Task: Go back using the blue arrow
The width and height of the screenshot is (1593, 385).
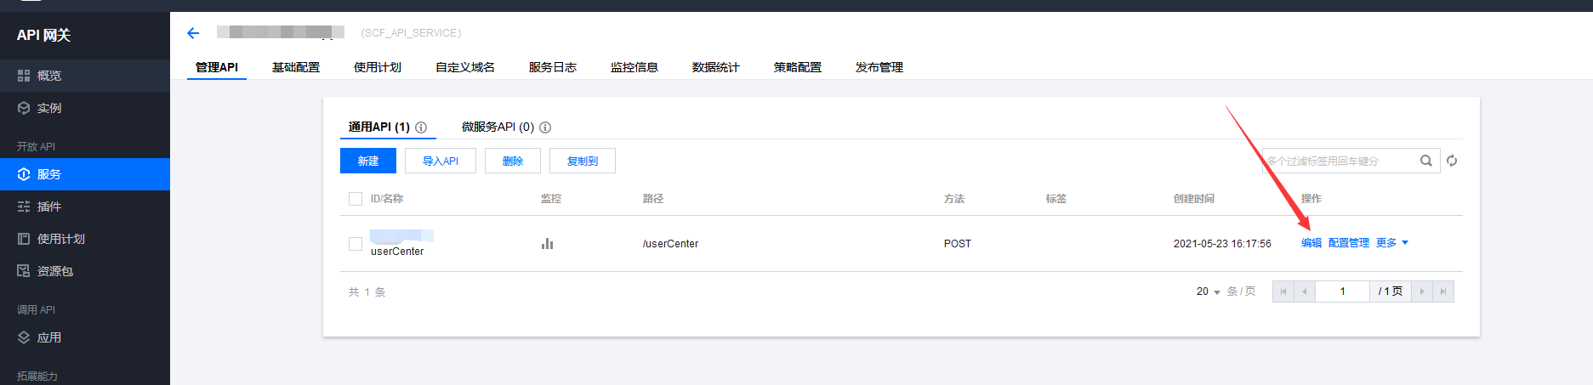Action: [193, 33]
